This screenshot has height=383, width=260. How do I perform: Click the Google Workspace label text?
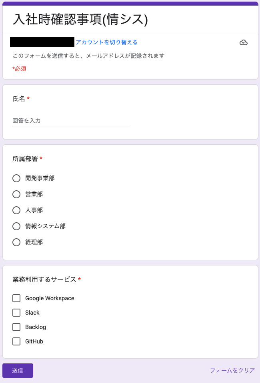point(50,298)
